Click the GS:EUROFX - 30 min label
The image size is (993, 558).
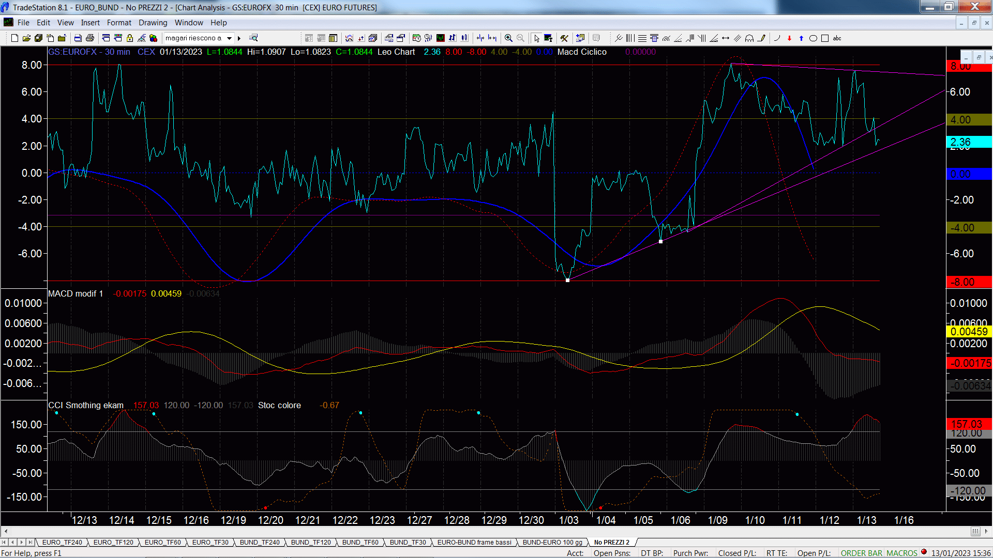89,52
